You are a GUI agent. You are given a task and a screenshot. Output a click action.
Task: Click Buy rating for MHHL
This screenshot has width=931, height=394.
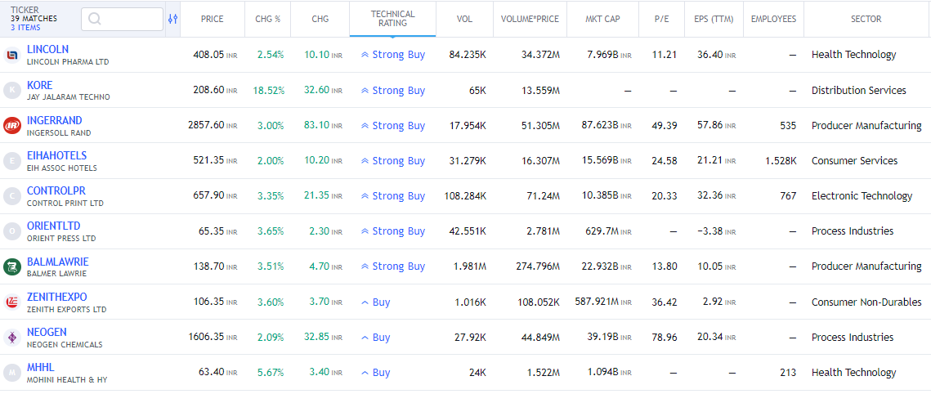coord(376,373)
